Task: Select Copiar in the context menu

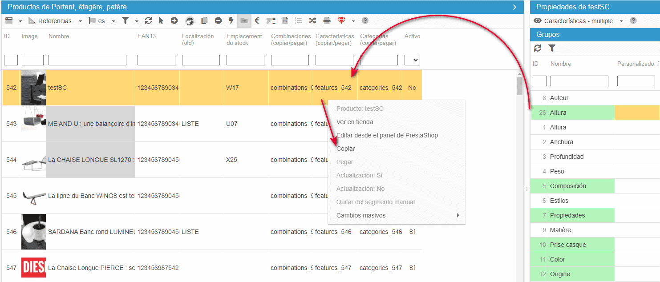Action: (x=346, y=149)
